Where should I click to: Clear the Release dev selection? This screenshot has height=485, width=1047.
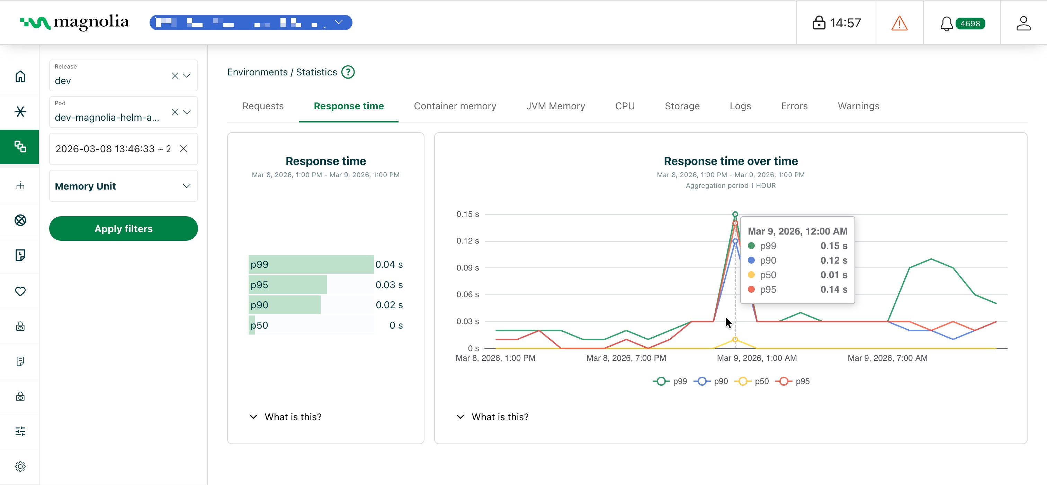(175, 75)
